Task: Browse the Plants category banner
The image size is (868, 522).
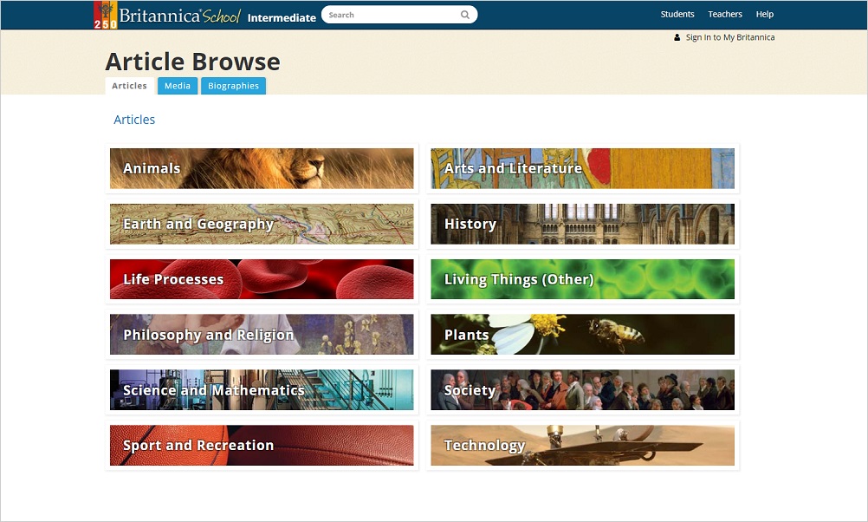Action: [582, 335]
